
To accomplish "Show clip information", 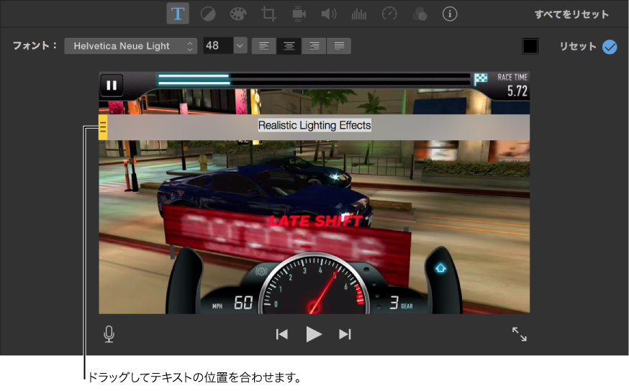I will click(450, 14).
